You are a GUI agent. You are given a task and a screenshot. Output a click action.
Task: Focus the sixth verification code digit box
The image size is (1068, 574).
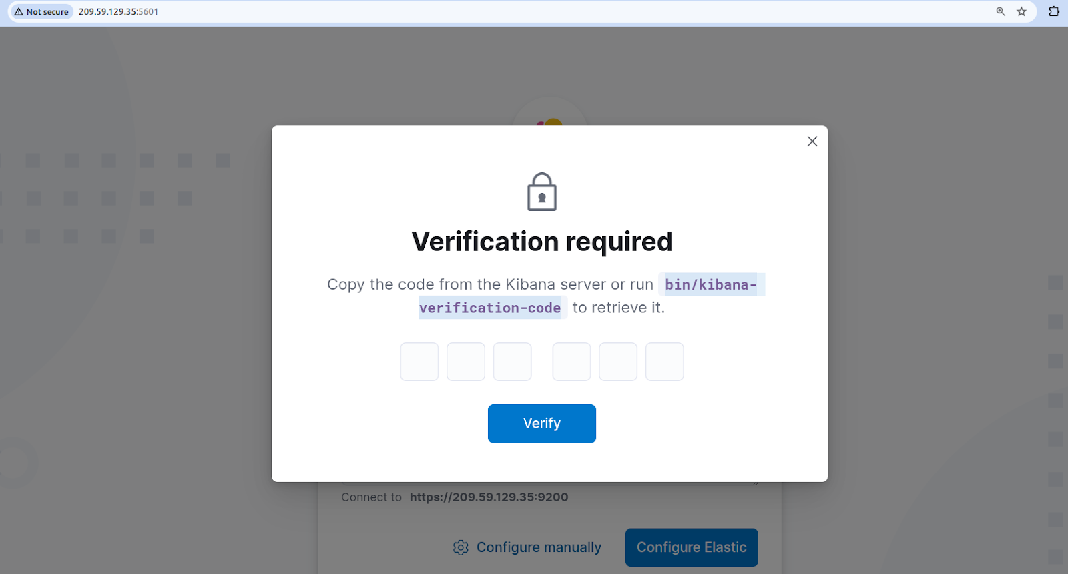pos(664,362)
